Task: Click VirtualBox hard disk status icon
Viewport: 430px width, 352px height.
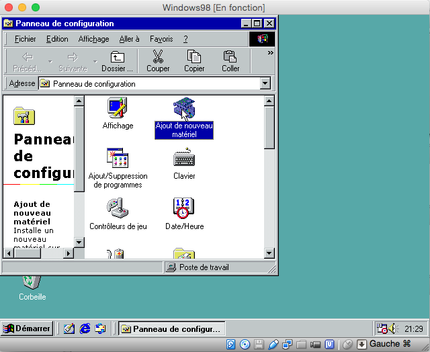Action: (x=230, y=345)
